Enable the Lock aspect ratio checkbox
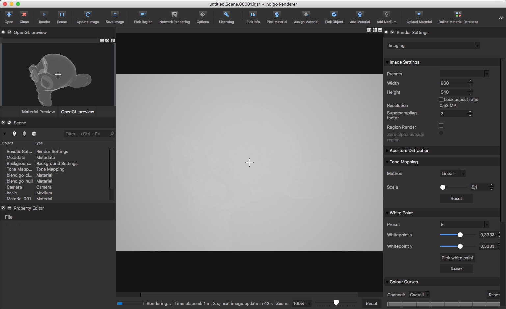 [441, 100]
